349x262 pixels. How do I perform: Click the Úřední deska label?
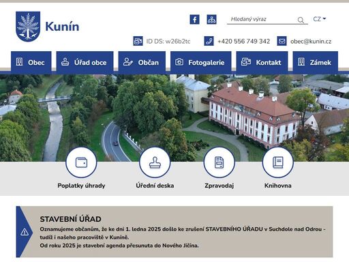click(155, 186)
